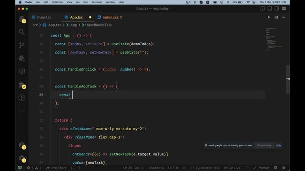Open macOS Control Center icon
The height and width of the screenshot is (171, 305).
click(254, 2)
